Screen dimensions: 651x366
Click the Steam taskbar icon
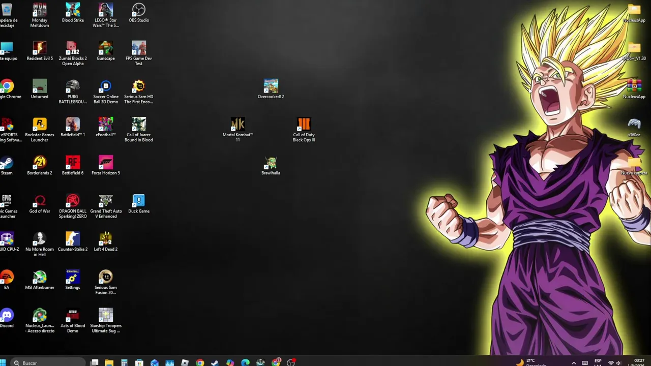tap(215, 362)
